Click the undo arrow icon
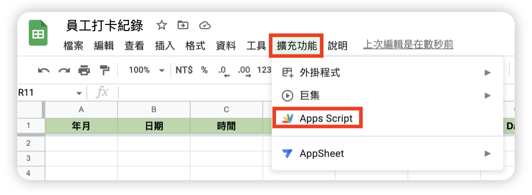Viewport: 532px width, 195px height. pyautogui.click(x=44, y=70)
